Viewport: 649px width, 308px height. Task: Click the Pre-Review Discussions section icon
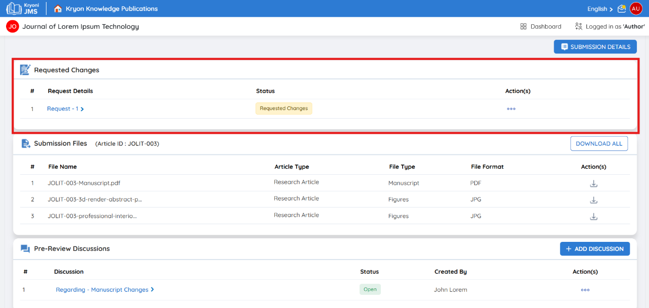click(x=25, y=249)
